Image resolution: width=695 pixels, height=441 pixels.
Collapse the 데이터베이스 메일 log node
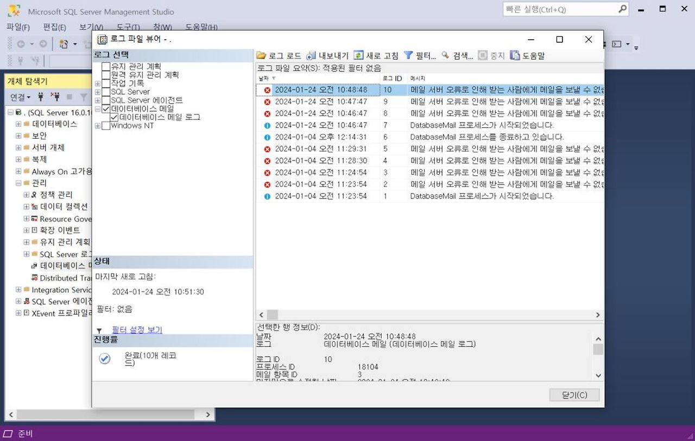(98, 109)
